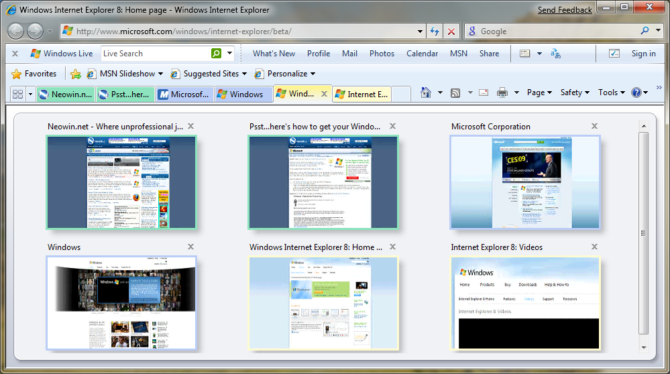Click the address bar URL field

(243, 31)
